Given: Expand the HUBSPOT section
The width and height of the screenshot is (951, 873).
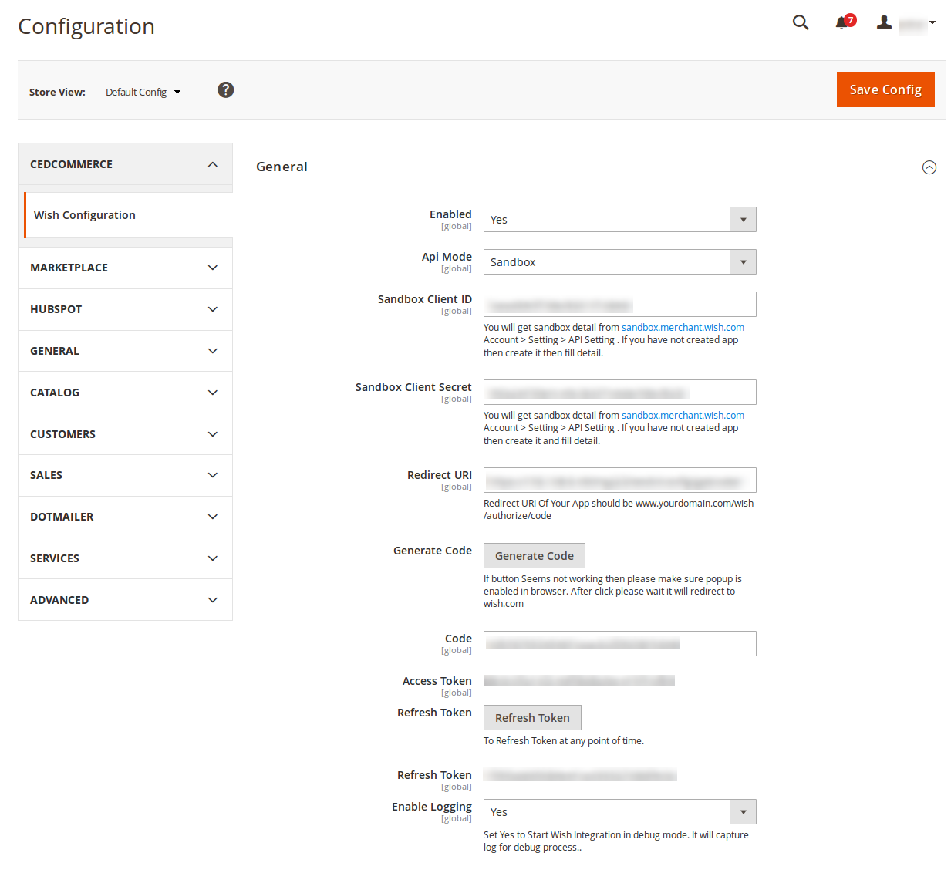Looking at the screenshot, I should pyautogui.click(x=125, y=309).
